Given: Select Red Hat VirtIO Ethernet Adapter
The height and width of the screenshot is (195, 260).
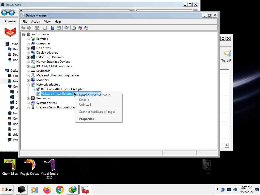Looking at the screenshot, I should 62,89.
